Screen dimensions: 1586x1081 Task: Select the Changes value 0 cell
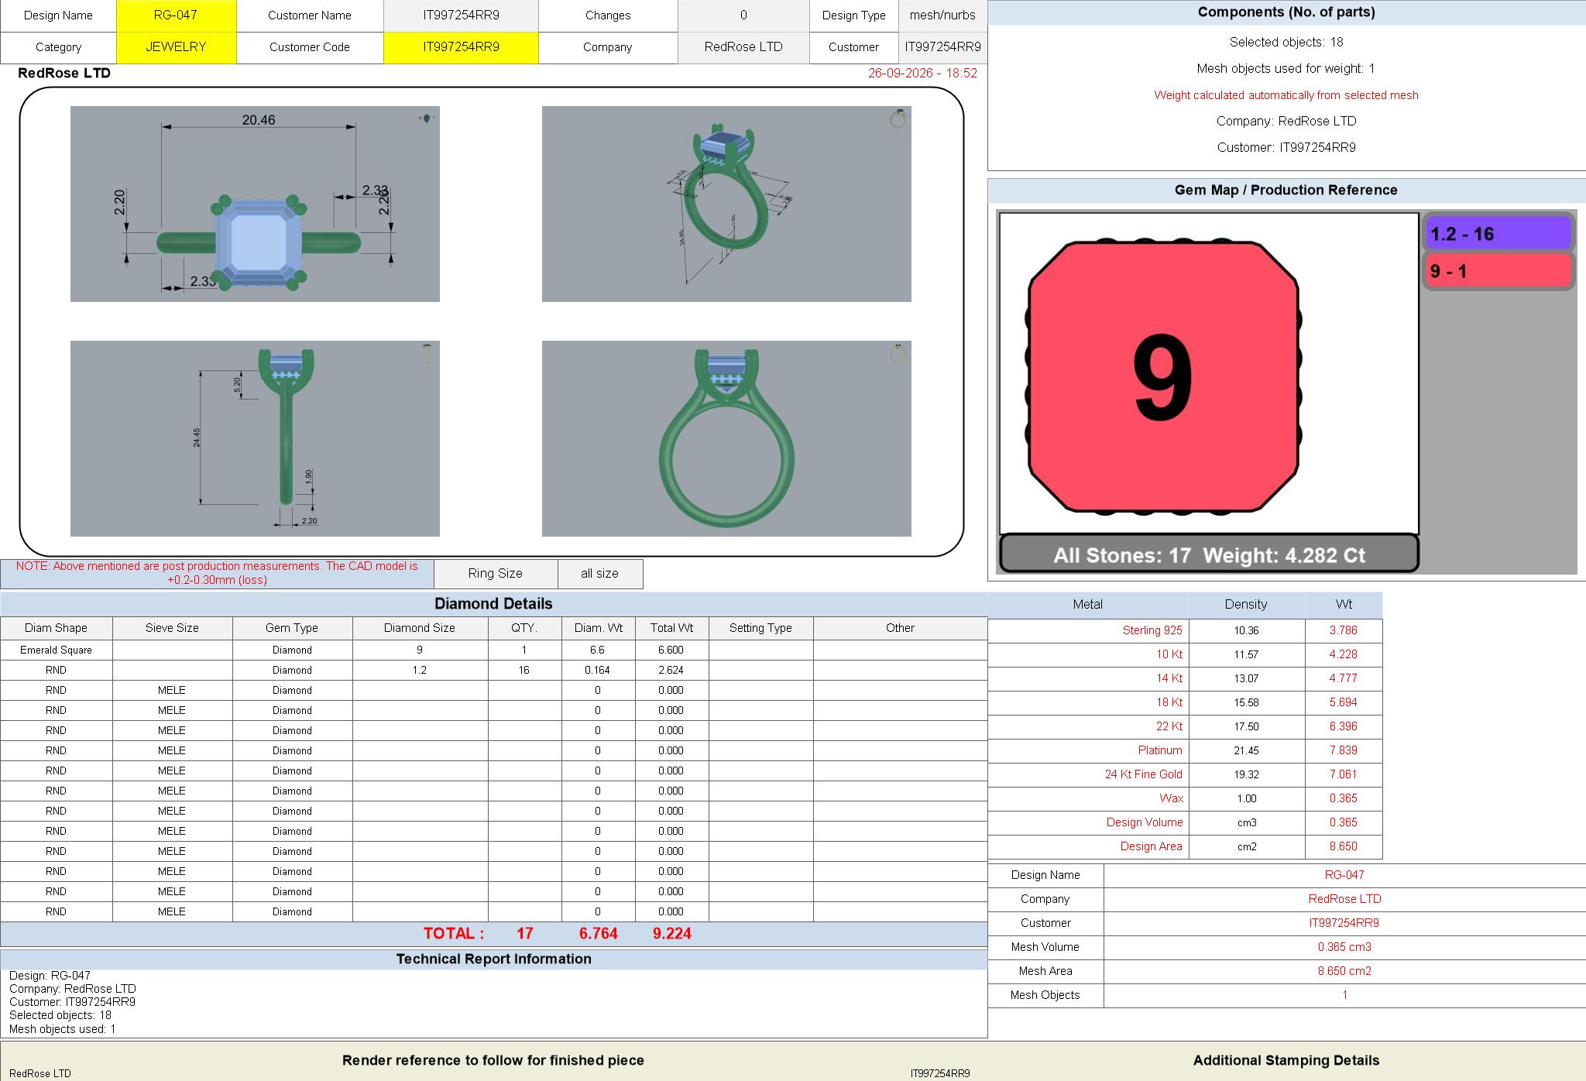743,15
